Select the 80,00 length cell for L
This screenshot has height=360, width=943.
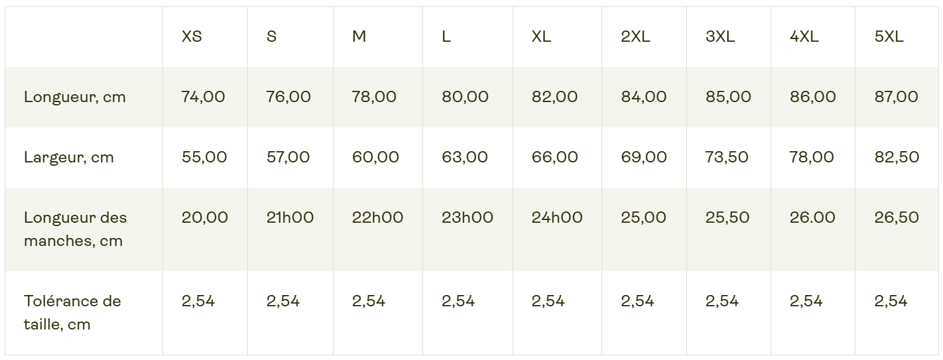[x=465, y=97]
